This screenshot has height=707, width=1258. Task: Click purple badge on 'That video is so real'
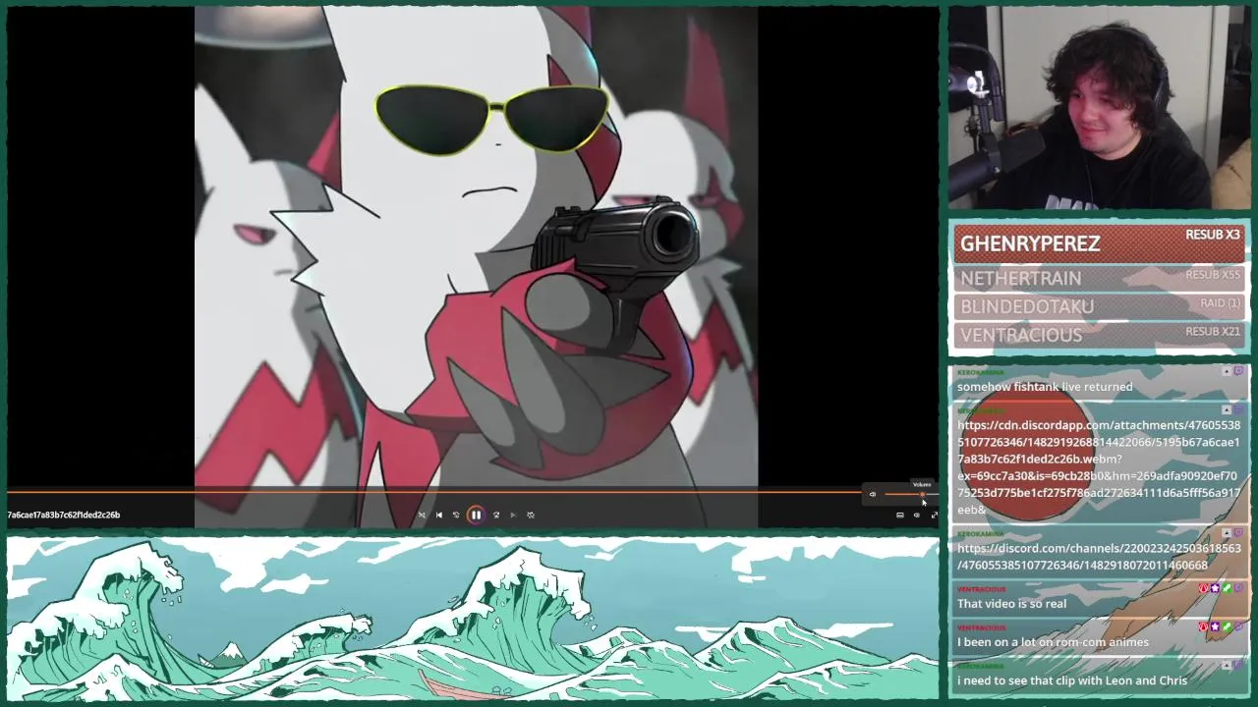click(x=1216, y=588)
